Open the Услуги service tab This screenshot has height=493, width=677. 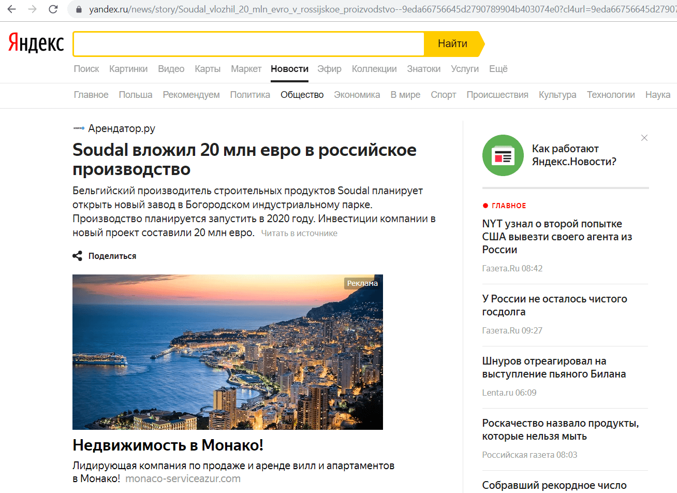click(465, 69)
